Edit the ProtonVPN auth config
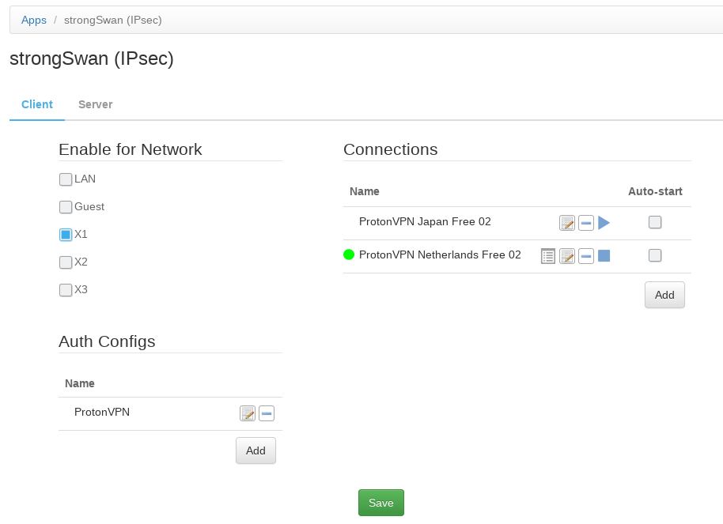 pos(248,413)
